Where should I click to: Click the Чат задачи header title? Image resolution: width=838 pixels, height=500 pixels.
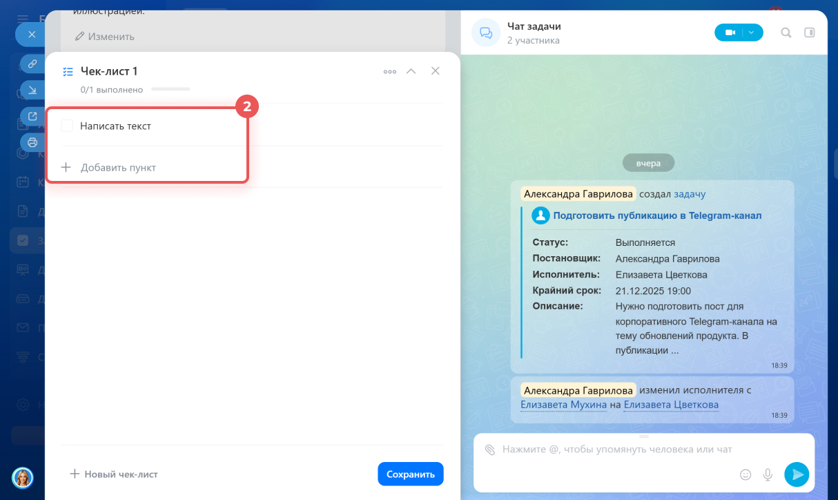coord(534,26)
